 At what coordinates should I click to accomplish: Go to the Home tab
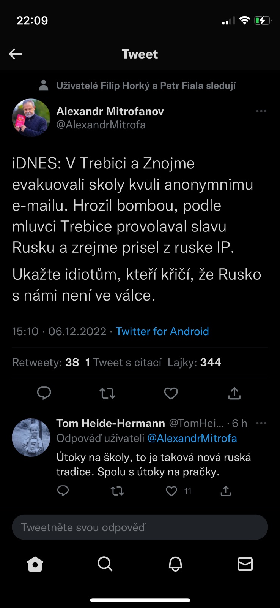[x=35, y=564]
